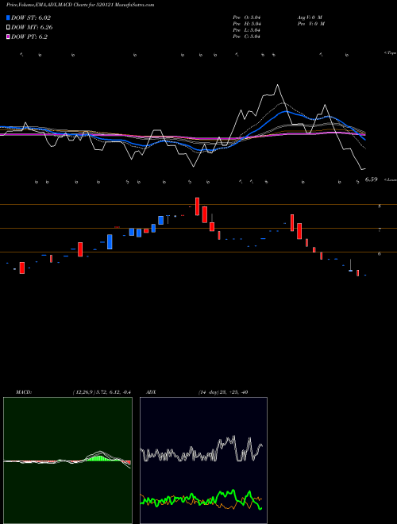This screenshot has height=524, width=397.
Task: Click the 'Pre C: 5.04' close value
Action: coord(247,37)
